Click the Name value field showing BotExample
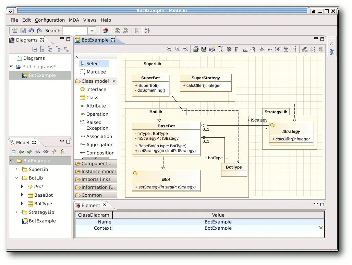Screen dimensions: 352x265 [x=218, y=222]
